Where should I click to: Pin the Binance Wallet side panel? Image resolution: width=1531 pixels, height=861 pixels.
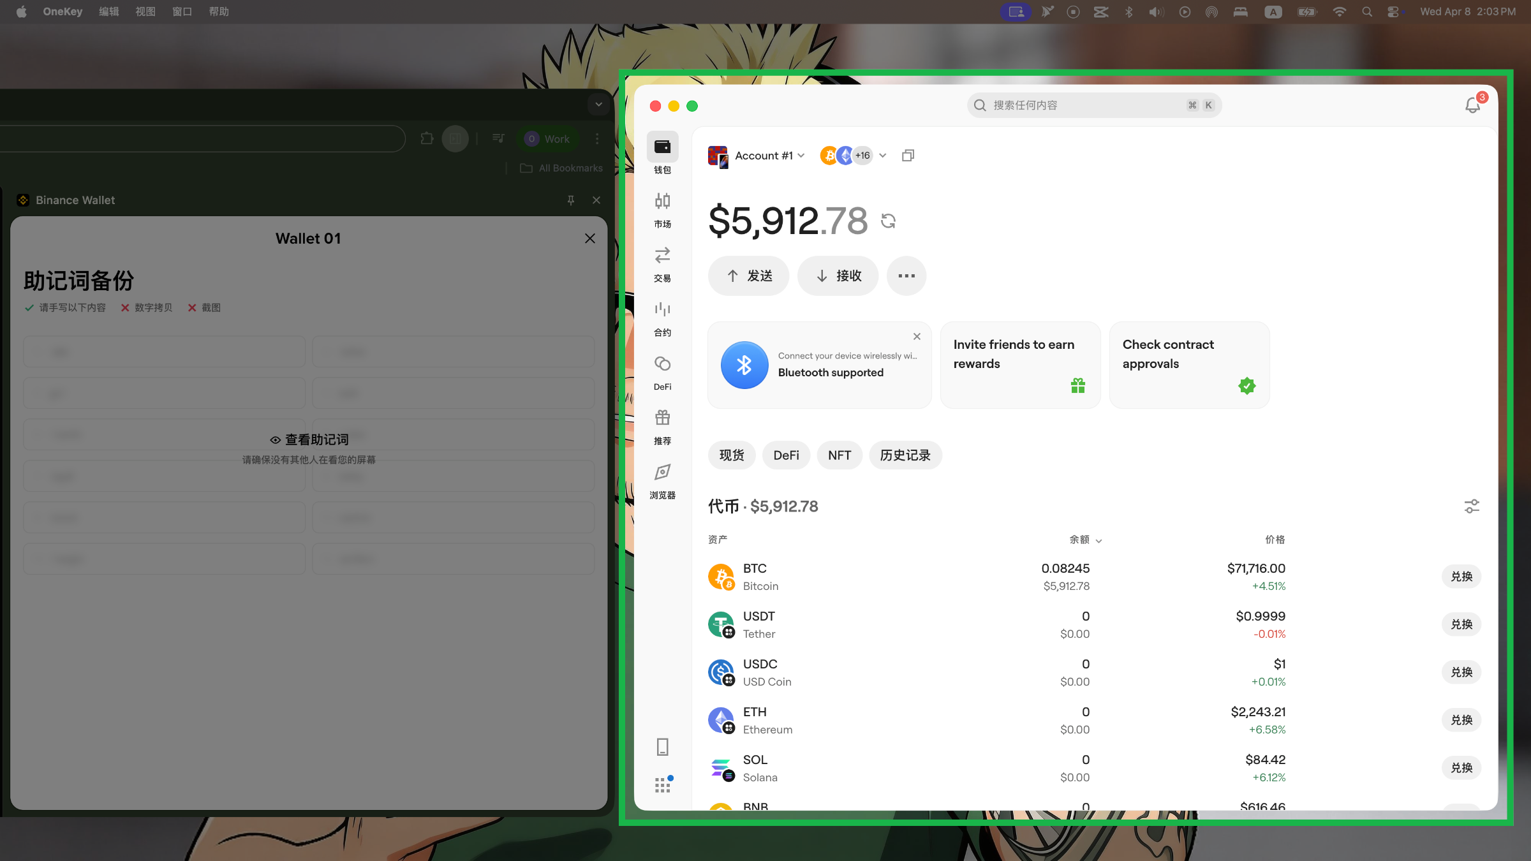point(571,200)
